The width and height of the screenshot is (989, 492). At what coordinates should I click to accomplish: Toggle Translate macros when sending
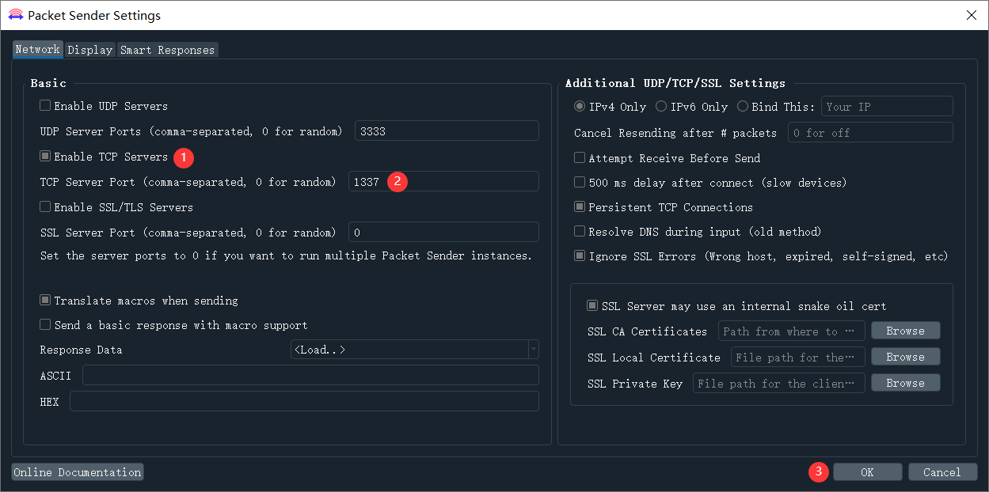click(45, 301)
